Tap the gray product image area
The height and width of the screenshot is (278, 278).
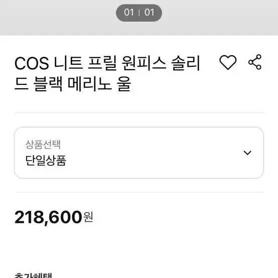[139, 18]
